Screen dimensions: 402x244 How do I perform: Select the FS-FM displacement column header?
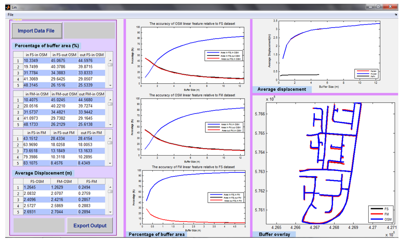pos(91,182)
